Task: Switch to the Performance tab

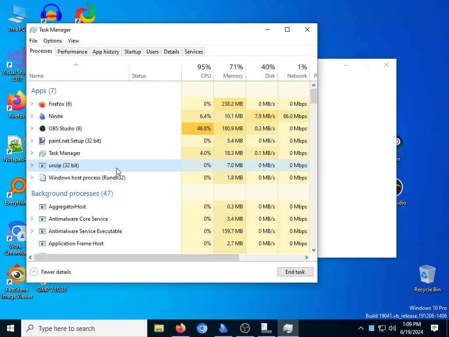Action: pyautogui.click(x=72, y=52)
